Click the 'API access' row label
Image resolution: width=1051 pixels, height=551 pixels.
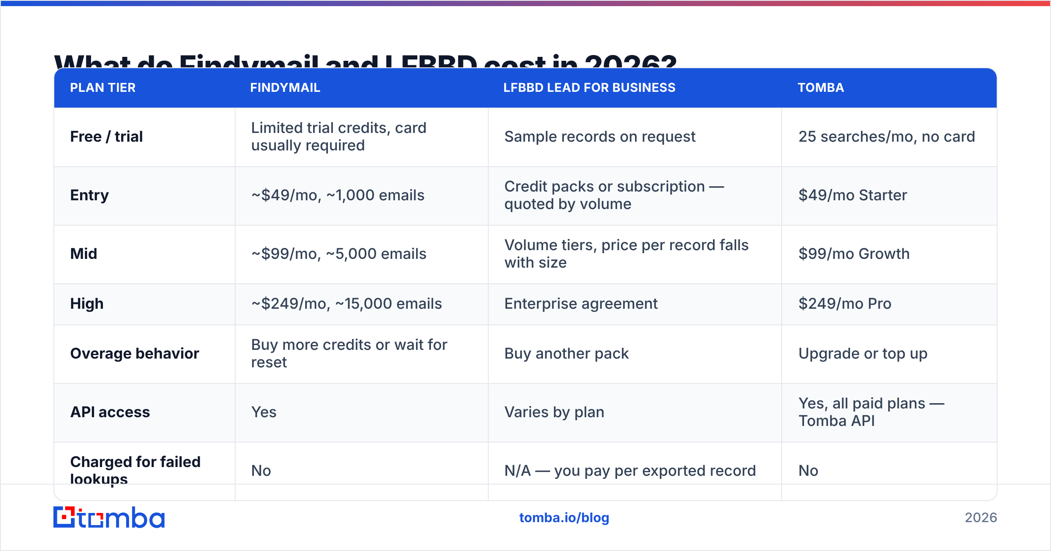point(110,412)
